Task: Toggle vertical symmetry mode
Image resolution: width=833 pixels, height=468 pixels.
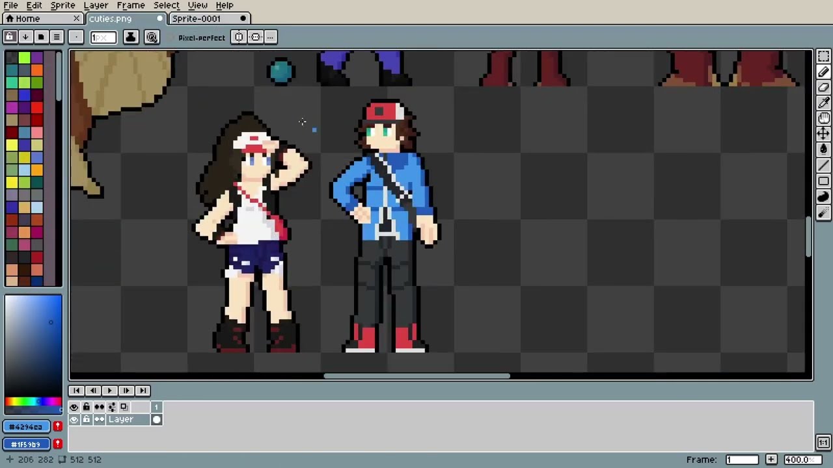Action: [239, 37]
